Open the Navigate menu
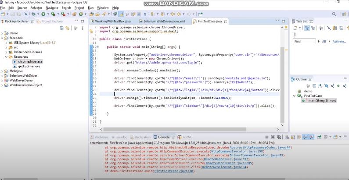This screenshot has height=180, width=349. [52, 7]
